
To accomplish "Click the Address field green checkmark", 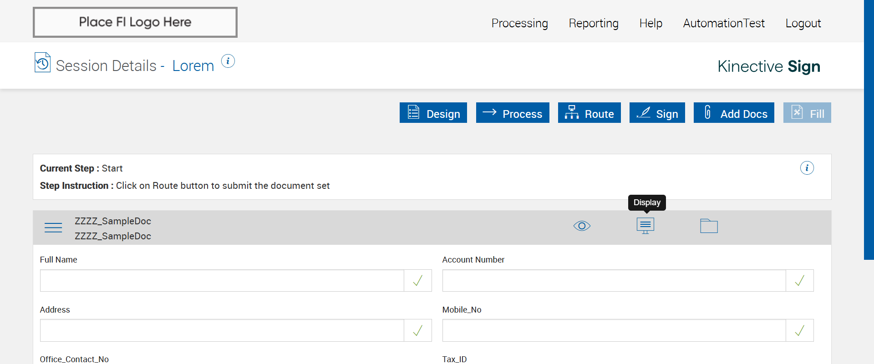I will pyautogui.click(x=417, y=331).
